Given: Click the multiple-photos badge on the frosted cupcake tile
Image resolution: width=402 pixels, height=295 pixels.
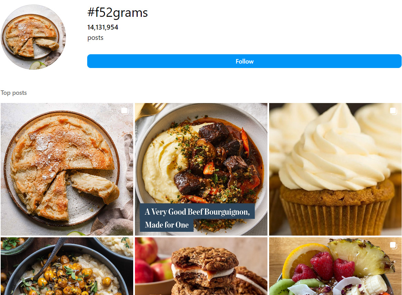Looking at the screenshot, I should pyautogui.click(x=392, y=111).
